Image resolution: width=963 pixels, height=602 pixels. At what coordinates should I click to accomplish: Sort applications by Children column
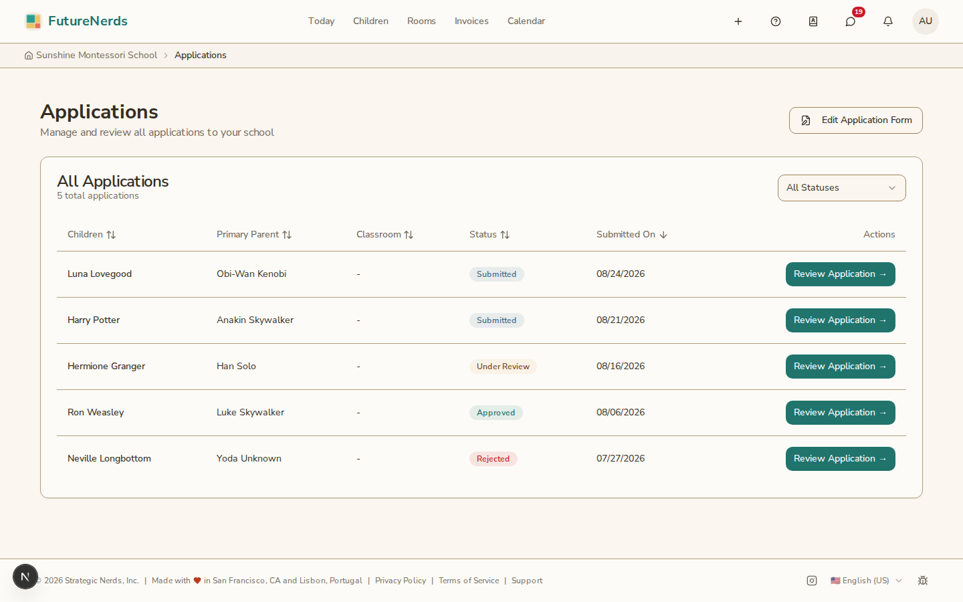click(92, 235)
